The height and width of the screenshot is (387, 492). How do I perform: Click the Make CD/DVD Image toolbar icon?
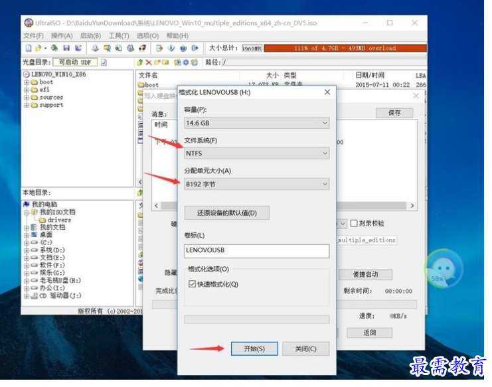point(95,48)
